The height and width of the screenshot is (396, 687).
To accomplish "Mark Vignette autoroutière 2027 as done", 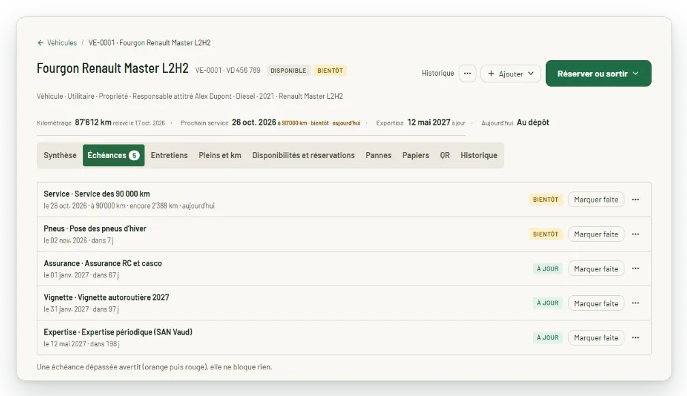I will point(596,303).
